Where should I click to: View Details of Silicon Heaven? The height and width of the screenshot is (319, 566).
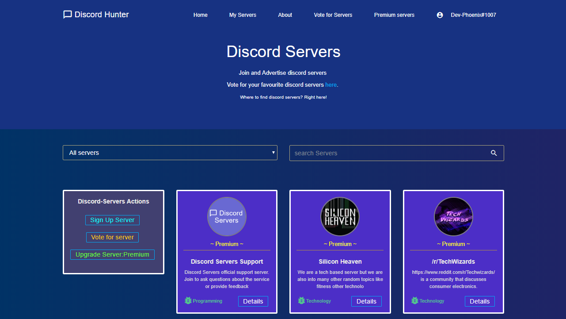click(366, 301)
